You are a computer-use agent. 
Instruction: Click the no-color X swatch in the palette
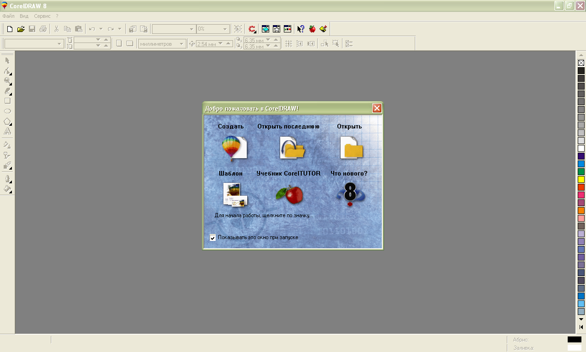point(581,63)
